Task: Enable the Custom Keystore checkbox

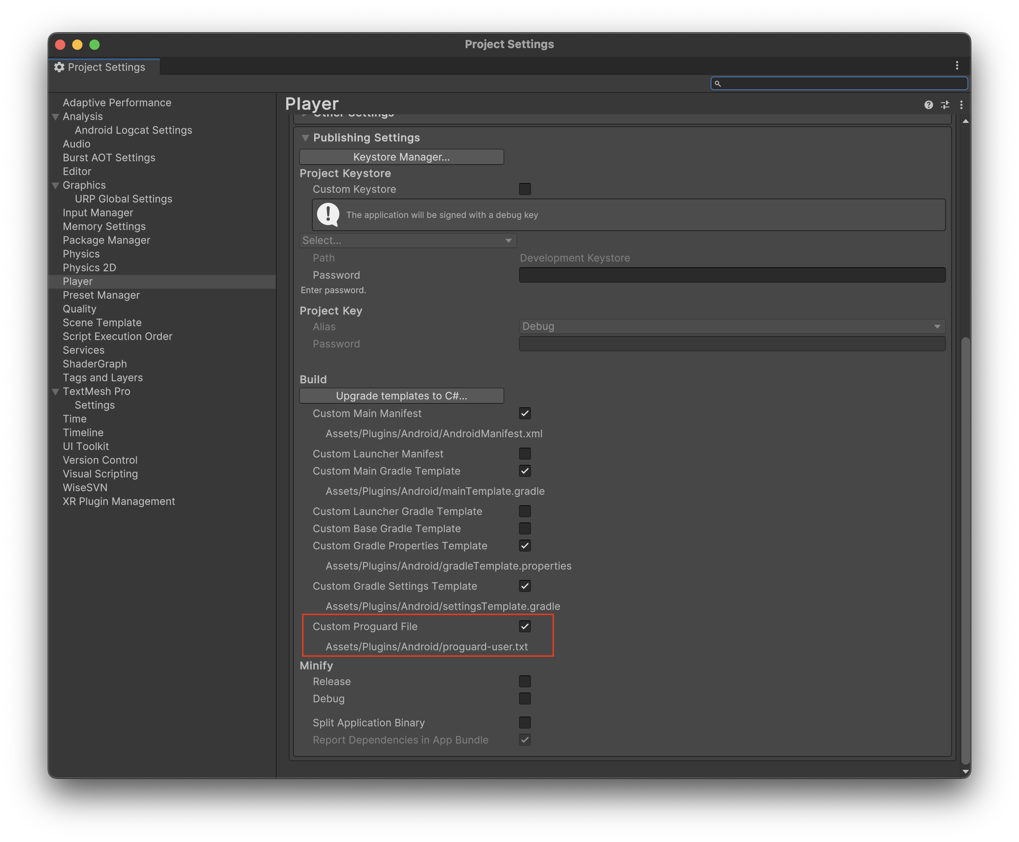Action: pos(525,189)
